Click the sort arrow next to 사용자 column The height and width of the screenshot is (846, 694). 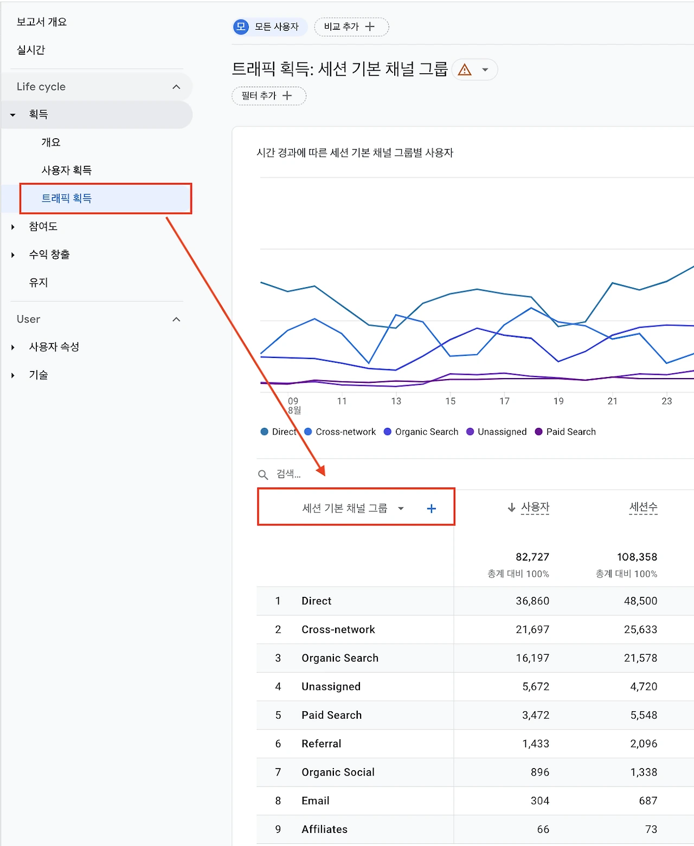[x=511, y=507]
